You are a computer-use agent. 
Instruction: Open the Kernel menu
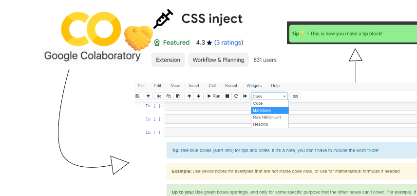pos(231,85)
